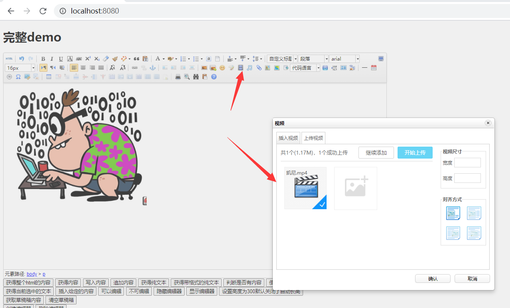Open the attachment paperclip tool
The image size is (510, 308).
[x=259, y=68]
